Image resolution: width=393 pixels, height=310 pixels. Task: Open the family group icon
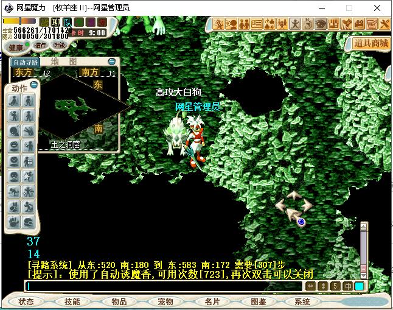coord(282,24)
